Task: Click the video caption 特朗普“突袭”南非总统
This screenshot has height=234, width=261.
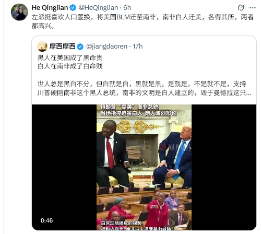Action: click(129, 107)
